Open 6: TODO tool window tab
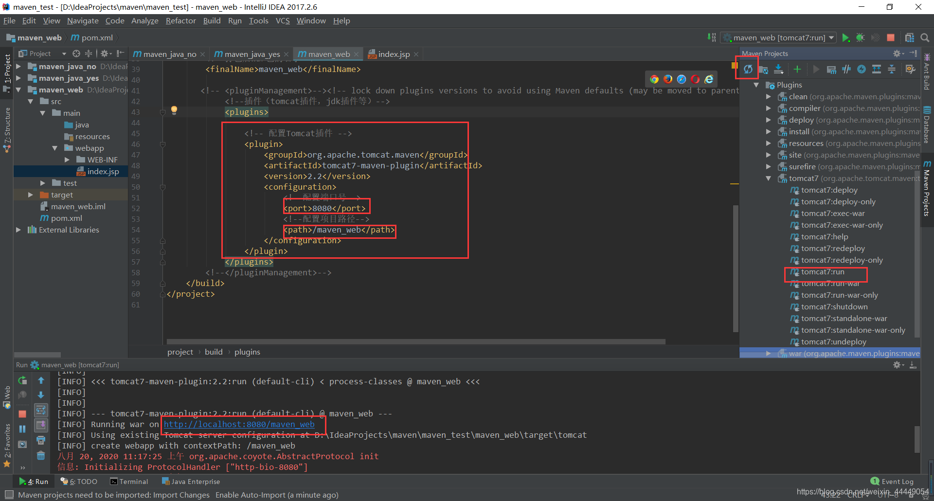This screenshot has height=501, width=934. click(x=79, y=482)
